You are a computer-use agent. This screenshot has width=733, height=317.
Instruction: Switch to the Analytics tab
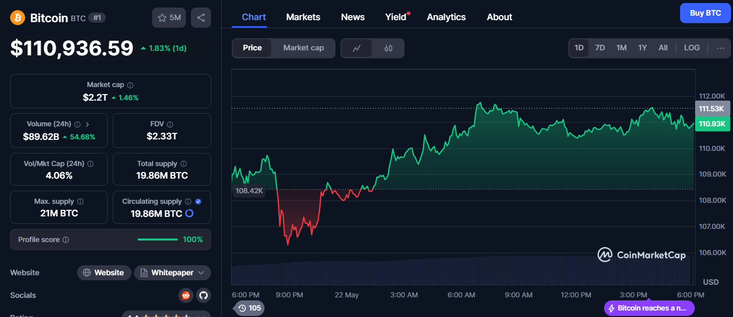tap(446, 17)
